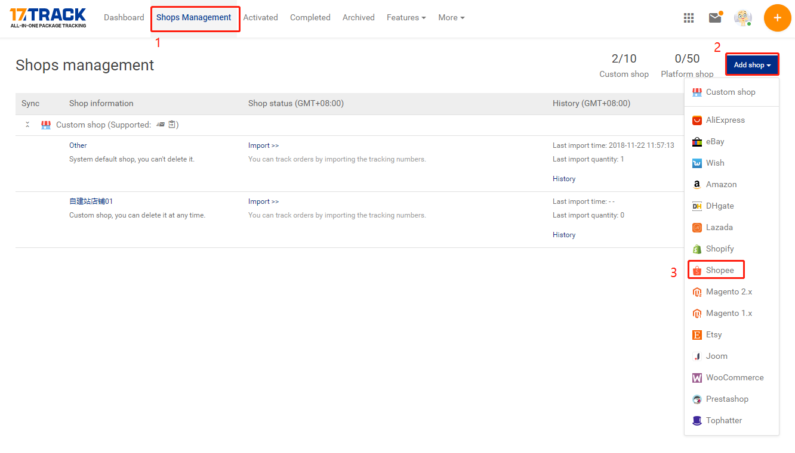Choose Prestashop in the shop list

732,399
